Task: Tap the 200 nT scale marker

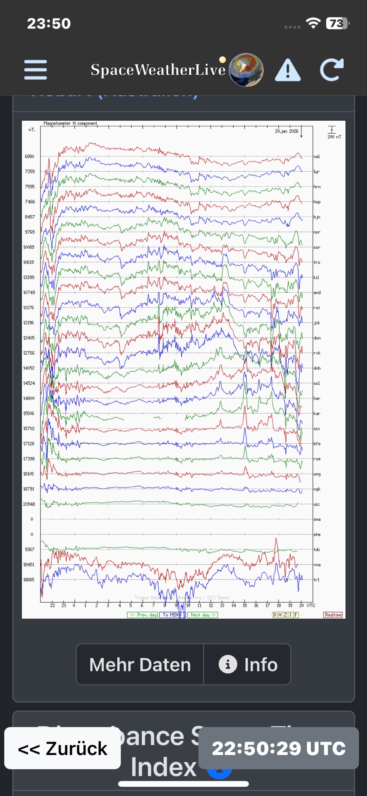Action: [x=333, y=132]
